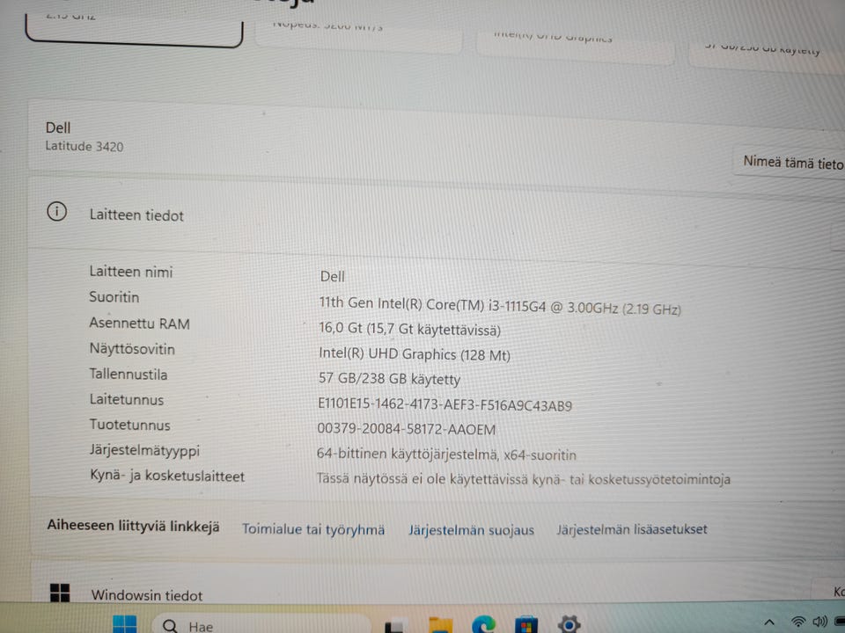Open the Toimialue tai työryhmä link
Image resolution: width=845 pixels, height=633 pixels.
[313, 529]
